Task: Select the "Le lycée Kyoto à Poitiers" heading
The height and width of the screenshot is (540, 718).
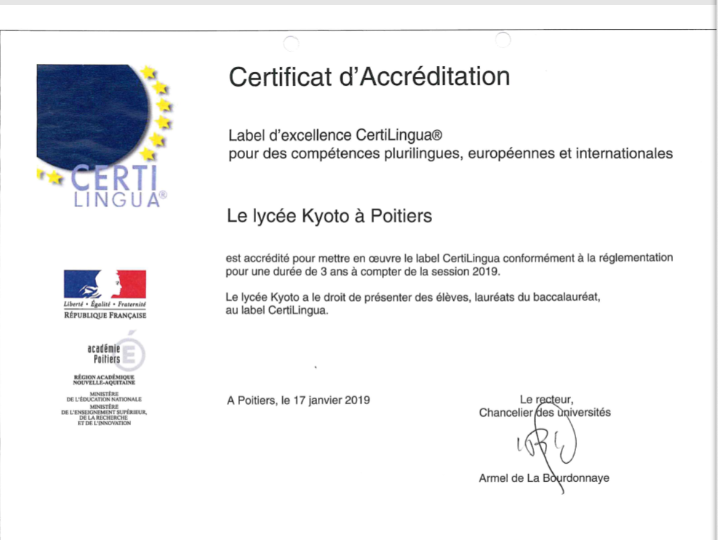Action: 330,217
